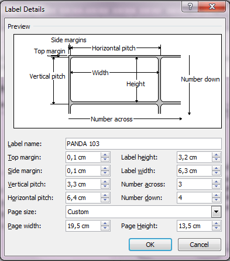The height and width of the screenshot is (261, 230).
Task: Increase the Top margin value
Action: [105, 155]
